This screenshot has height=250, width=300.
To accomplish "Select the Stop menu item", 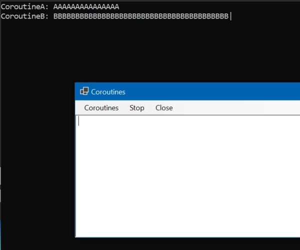I will coord(137,108).
